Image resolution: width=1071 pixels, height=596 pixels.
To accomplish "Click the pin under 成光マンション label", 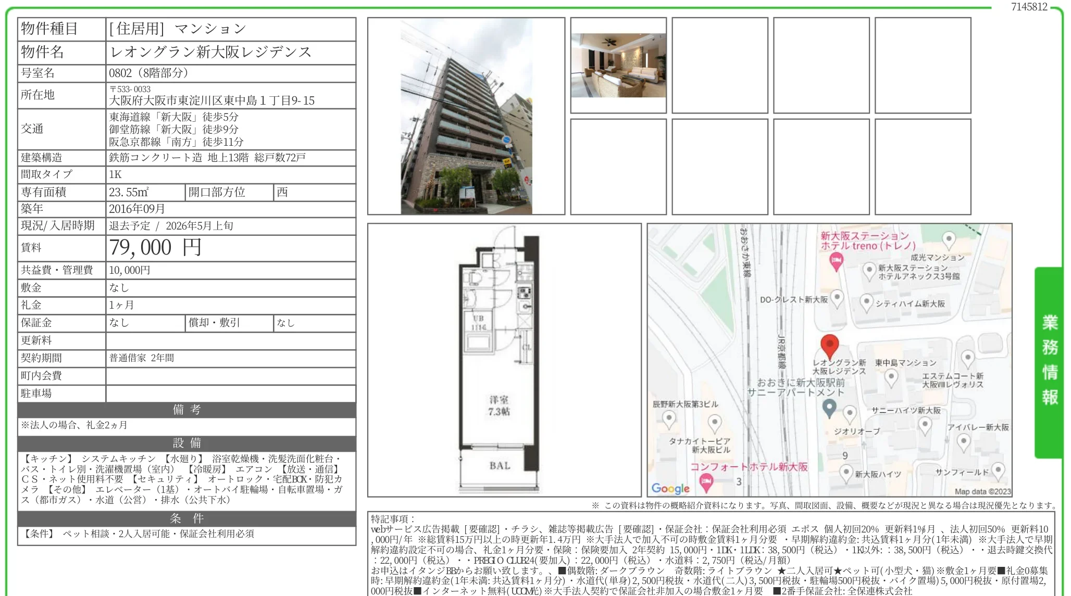I will pyautogui.click(x=949, y=240).
